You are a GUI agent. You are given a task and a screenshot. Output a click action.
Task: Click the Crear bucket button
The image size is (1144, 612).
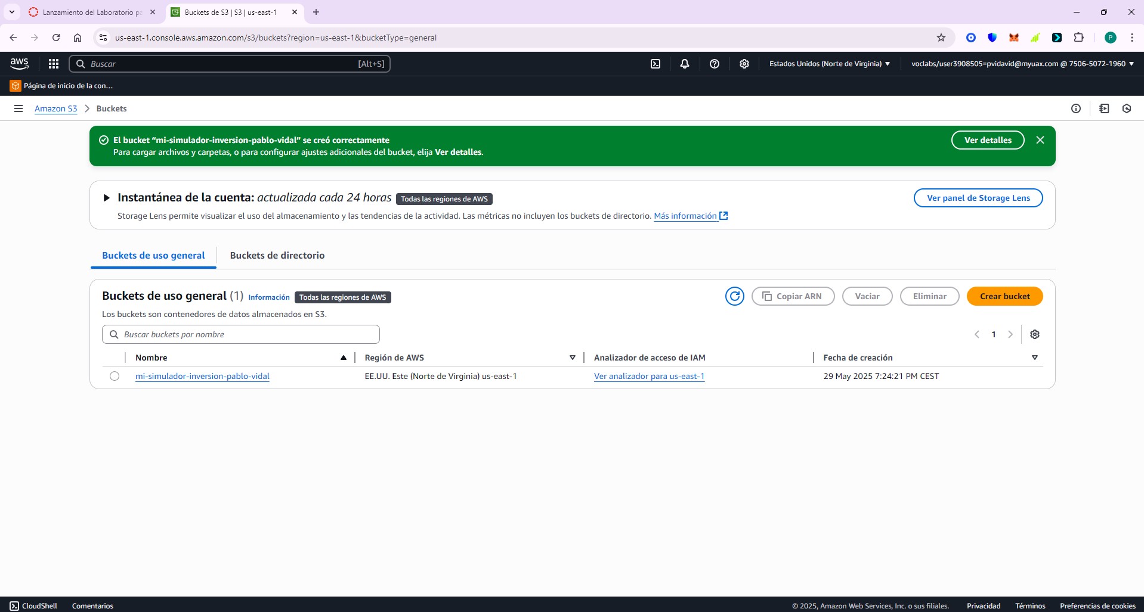pos(1005,296)
